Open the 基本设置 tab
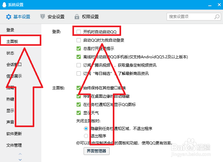 18,17
